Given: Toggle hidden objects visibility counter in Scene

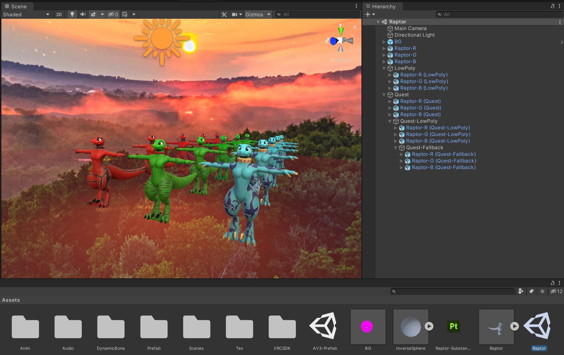Looking at the screenshot, I should [113, 14].
